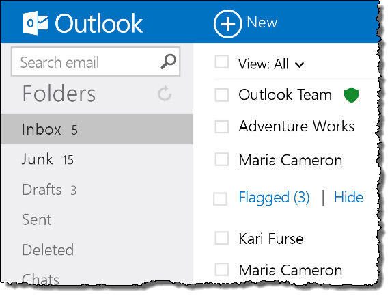392x296 pixels.
Task: Refresh folders with the circular arrow icon
Action: (165, 94)
